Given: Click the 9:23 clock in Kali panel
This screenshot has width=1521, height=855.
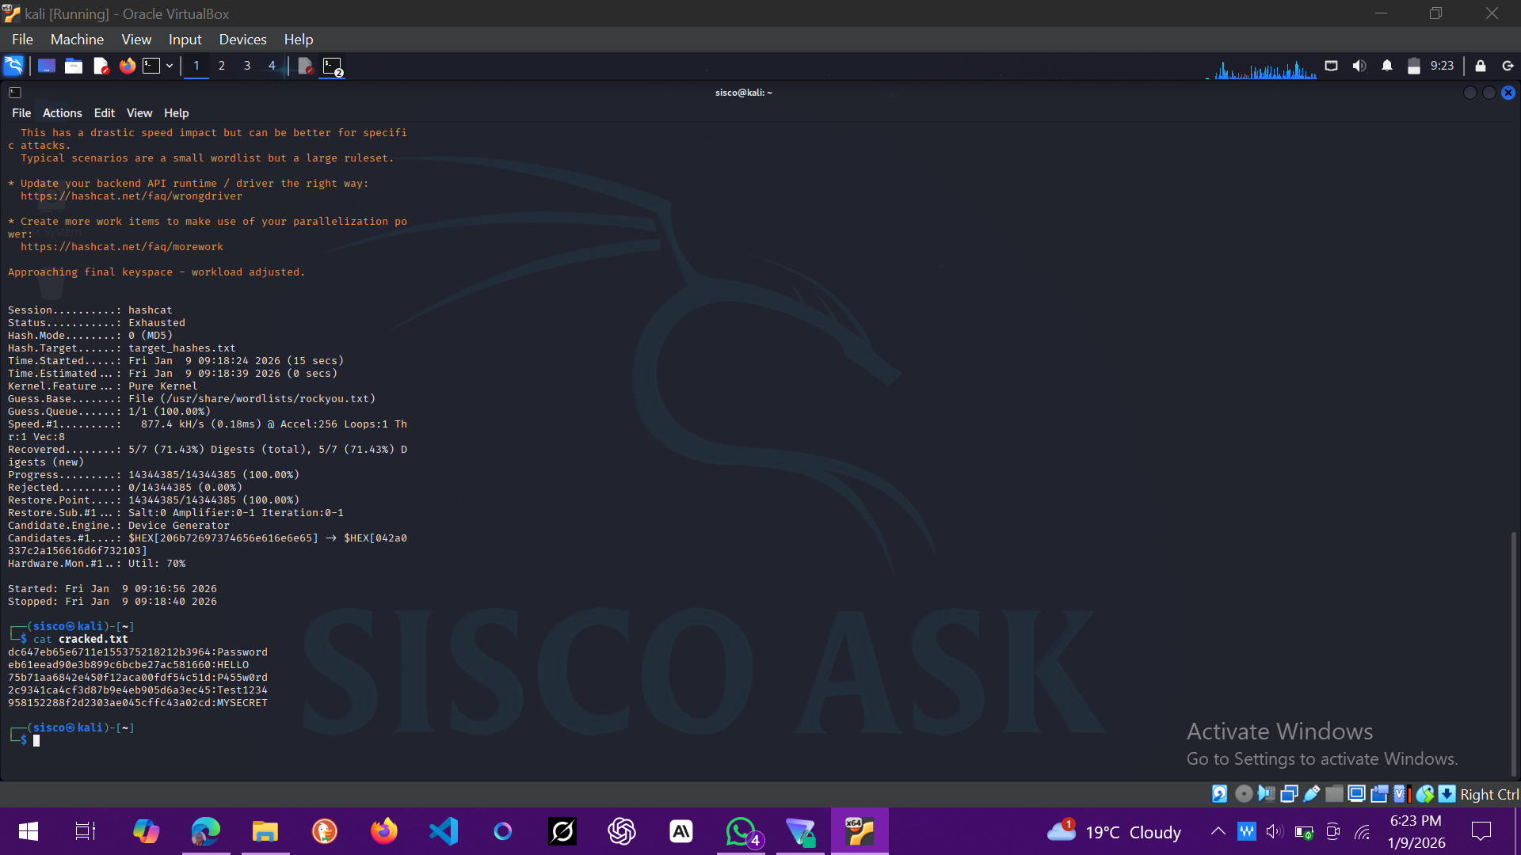Looking at the screenshot, I should pyautogui.click(x=1442, y=66).
